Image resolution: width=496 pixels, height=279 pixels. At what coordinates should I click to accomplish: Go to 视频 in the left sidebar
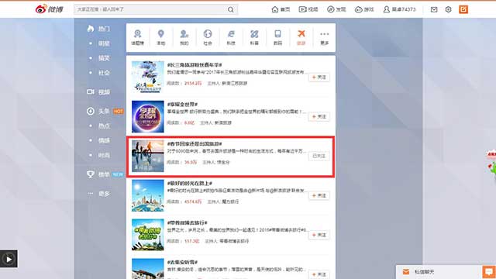pyautogui.click(x=98, y=92)
